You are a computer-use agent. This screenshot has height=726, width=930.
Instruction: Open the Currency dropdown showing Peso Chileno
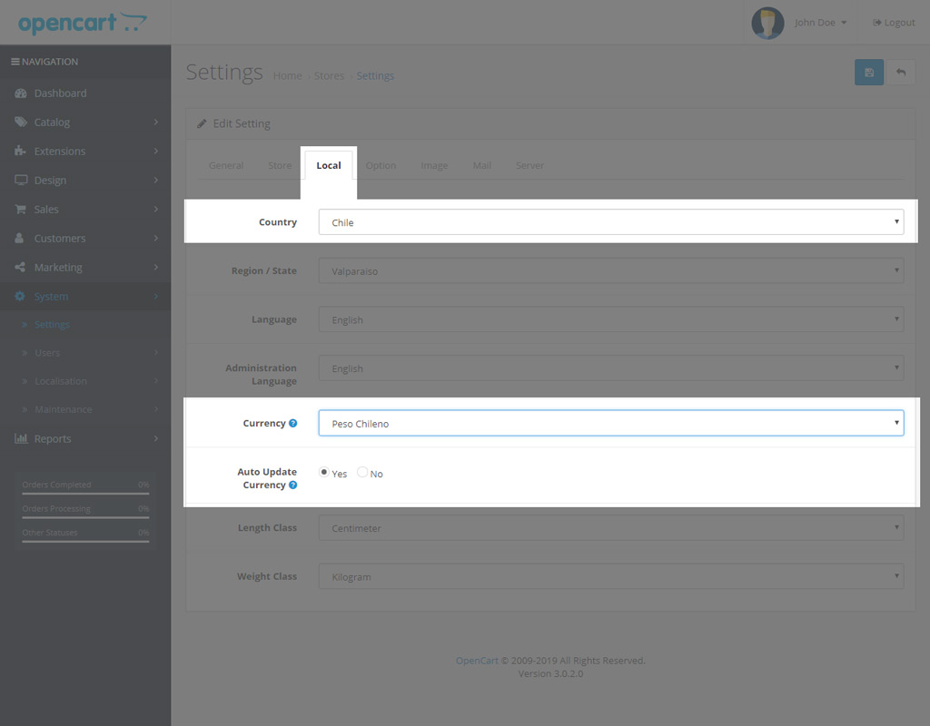(611, 423)
